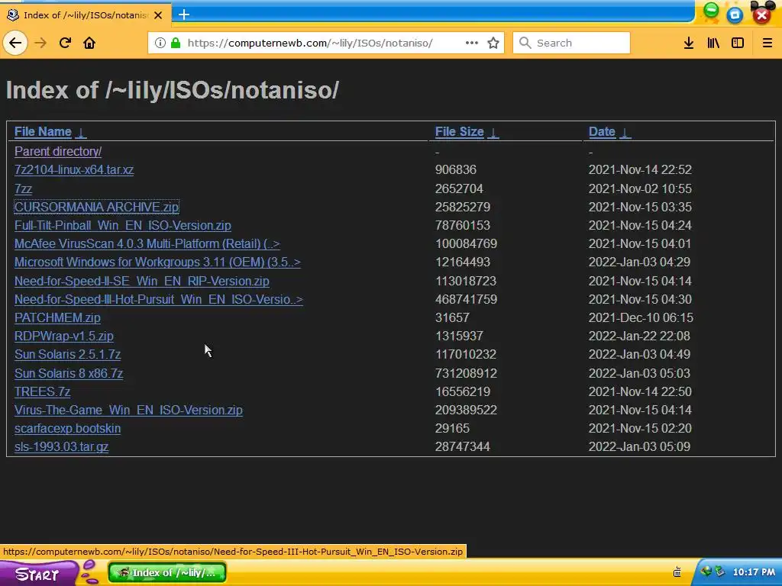The width and height of the screenshot is (782, 586).
Task: Minimize window with green bubble button
Action: tap(711, 11)
